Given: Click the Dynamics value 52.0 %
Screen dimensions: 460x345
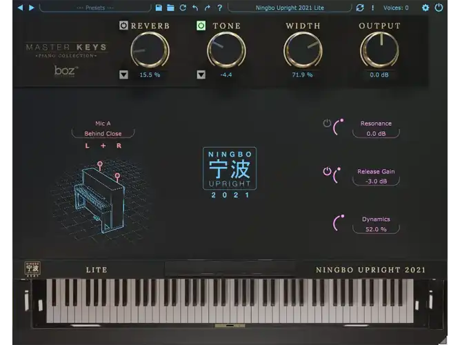Looking at the screenshot, I should [x=376, y=229].
